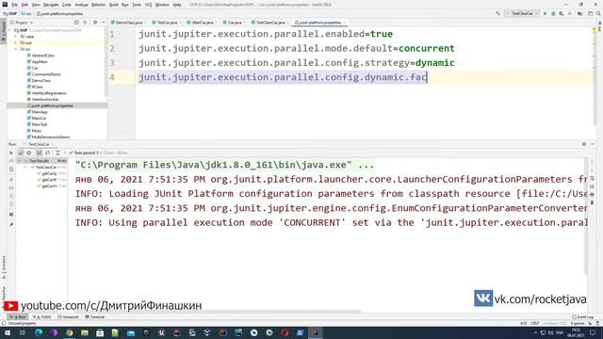Collapse TestClassCar node in test tree

pos(25,168)
